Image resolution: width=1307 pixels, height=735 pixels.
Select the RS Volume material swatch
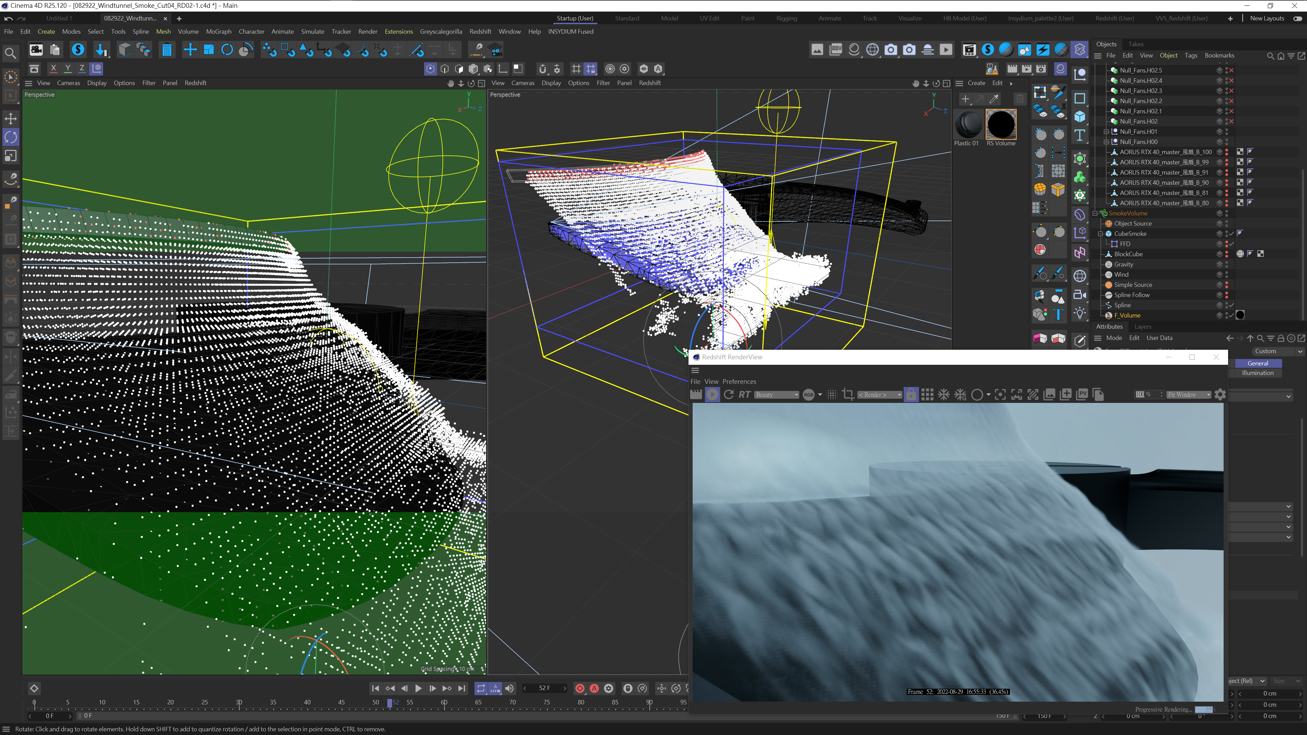[x=1001, y=125]
